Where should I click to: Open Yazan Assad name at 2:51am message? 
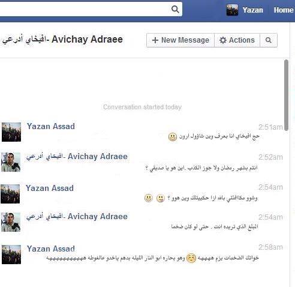[x=51, y=126]
